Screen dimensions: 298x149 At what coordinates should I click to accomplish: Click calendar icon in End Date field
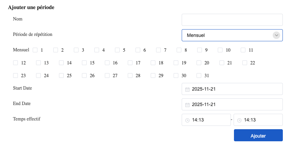[x=187, y=105]
